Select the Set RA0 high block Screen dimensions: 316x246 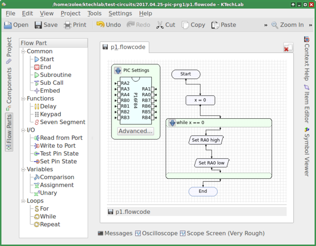(x=205, y=140)
